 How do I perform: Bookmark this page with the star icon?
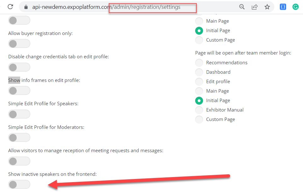click(x=267, y=7)
